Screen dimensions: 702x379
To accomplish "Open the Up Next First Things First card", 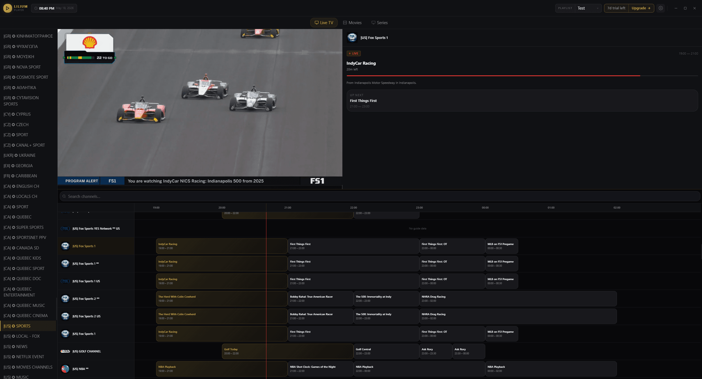I will tap(522, 101).
